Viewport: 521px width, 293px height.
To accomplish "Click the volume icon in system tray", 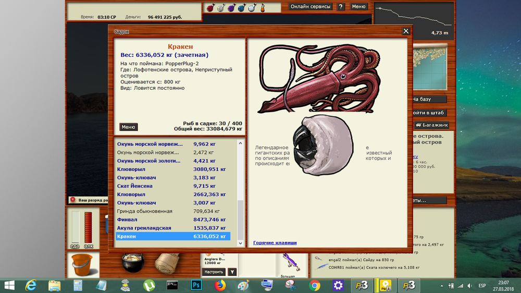I will (x=469, y=286).
